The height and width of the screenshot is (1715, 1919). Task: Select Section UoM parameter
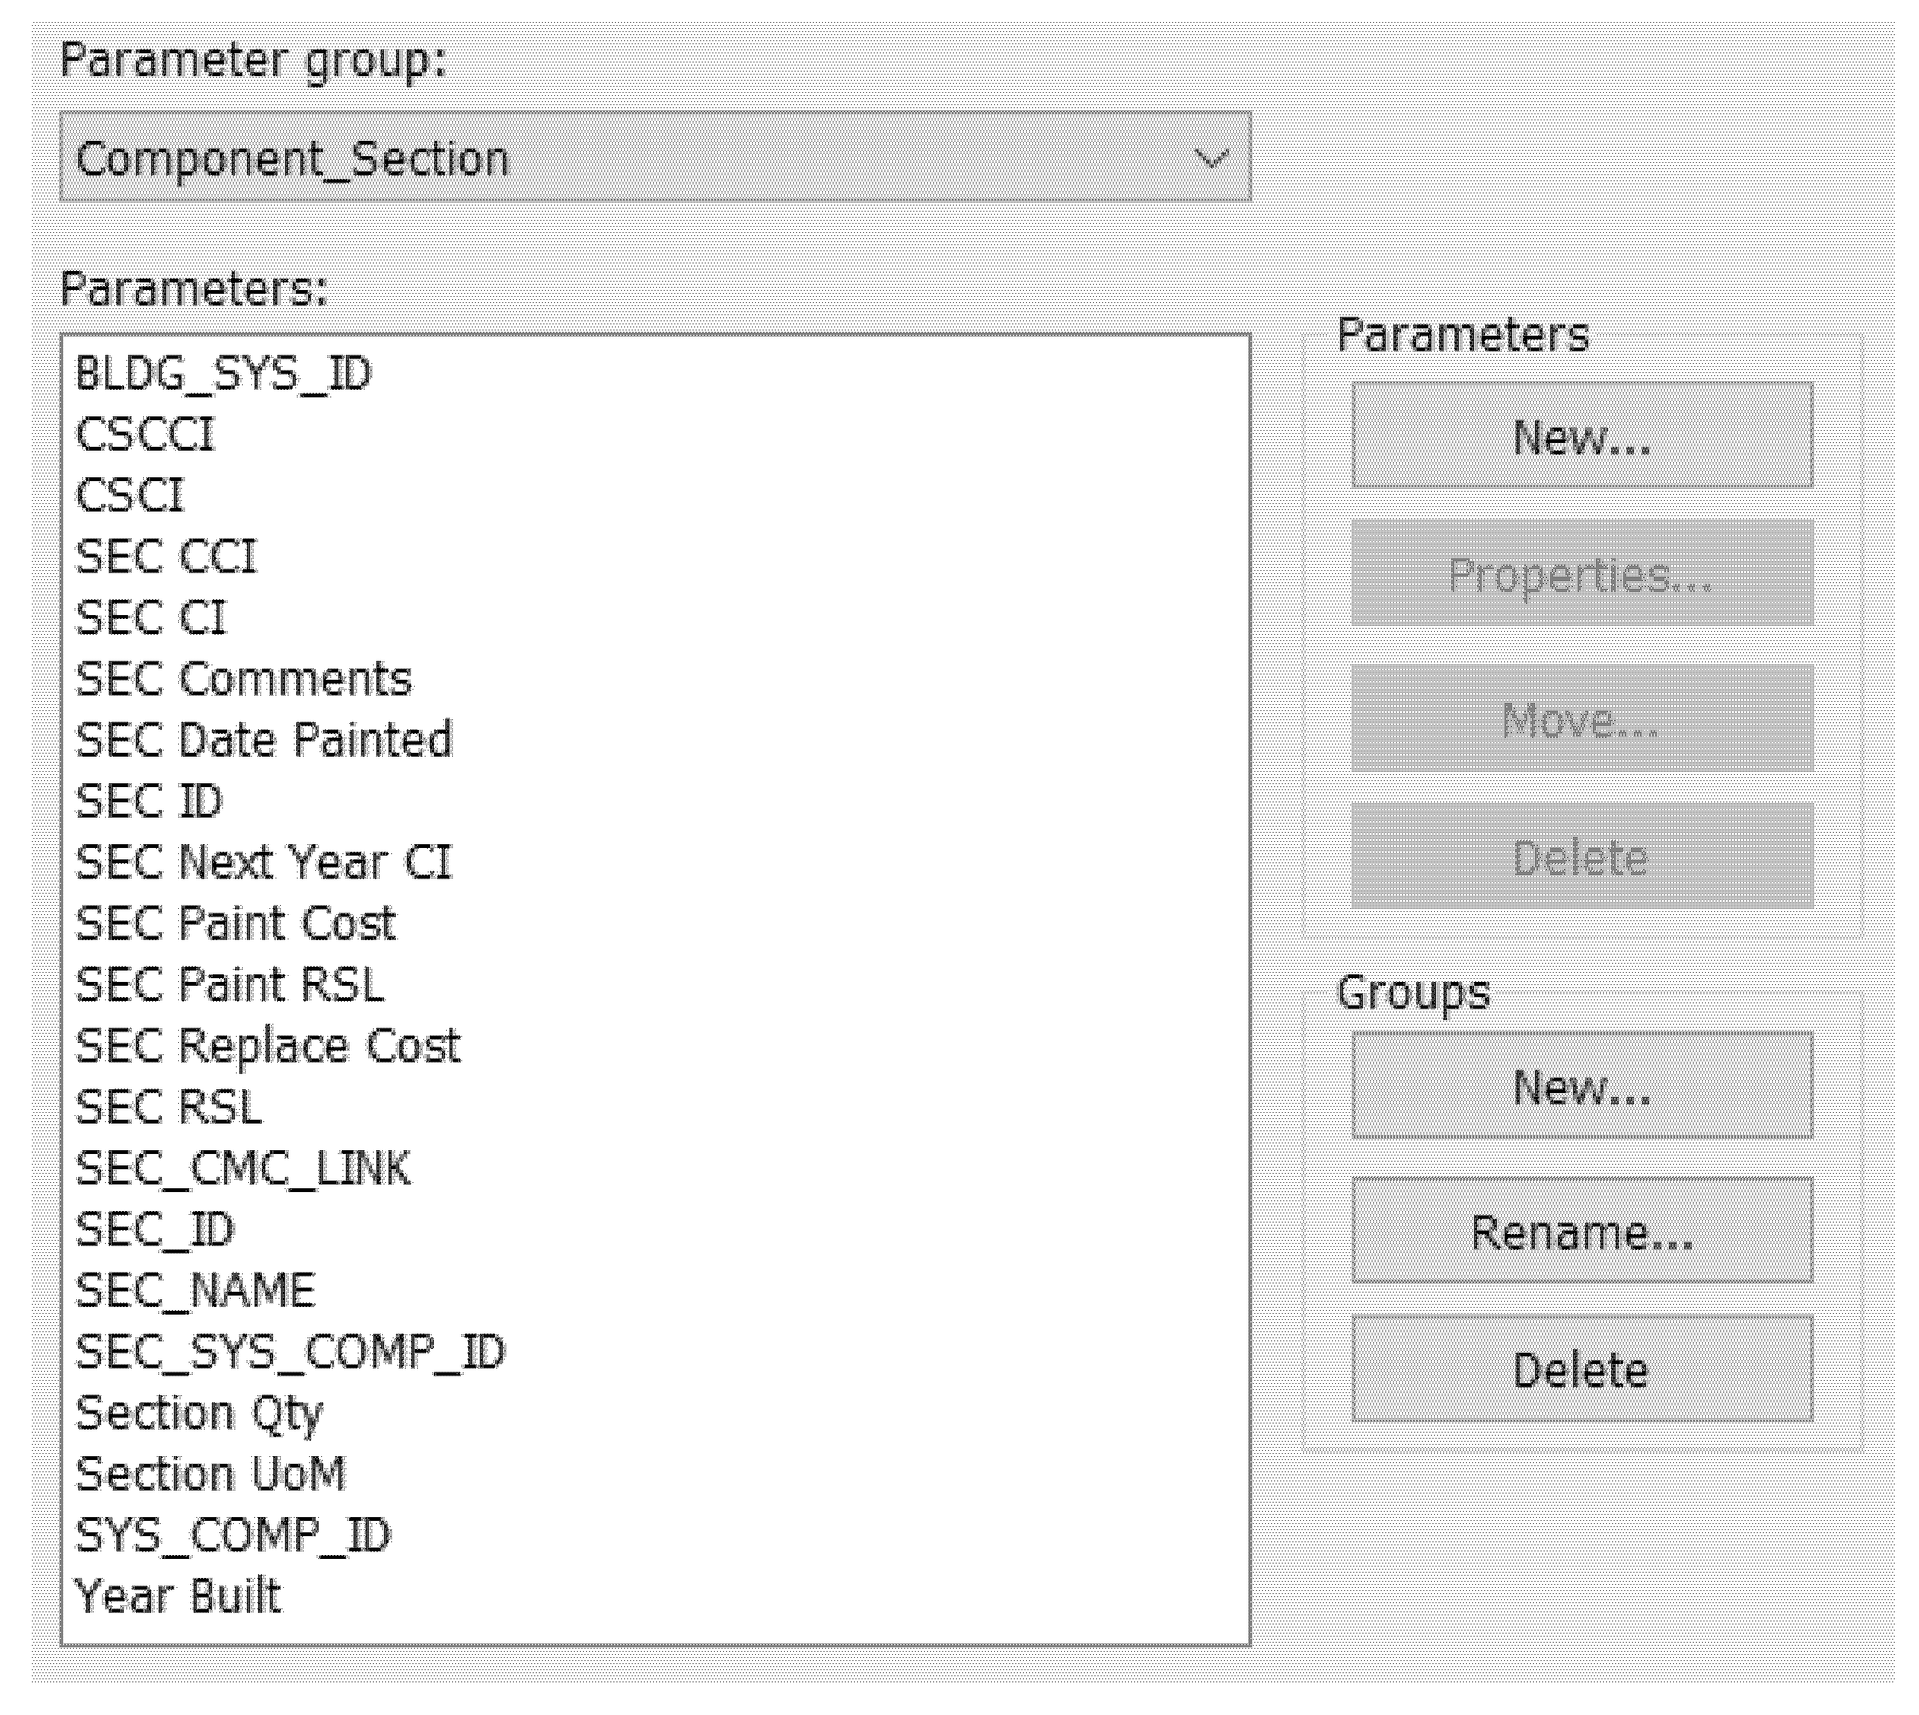click(x=211, y=1474)
